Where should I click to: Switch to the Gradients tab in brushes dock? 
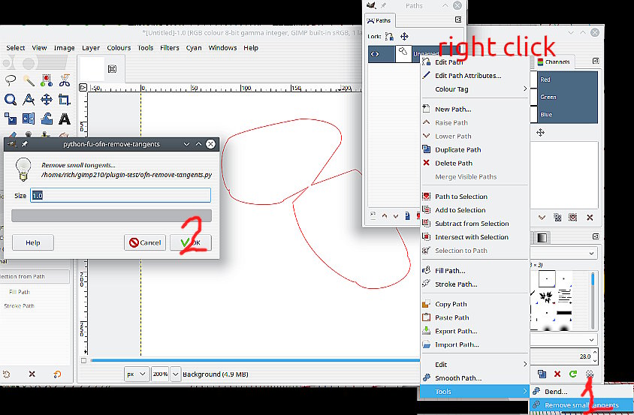click(542, 238)
